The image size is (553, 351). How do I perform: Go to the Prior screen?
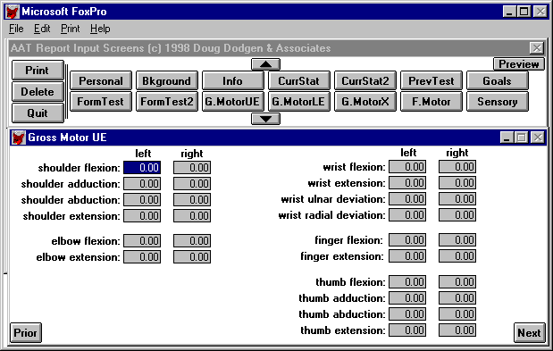pos(26,332)
